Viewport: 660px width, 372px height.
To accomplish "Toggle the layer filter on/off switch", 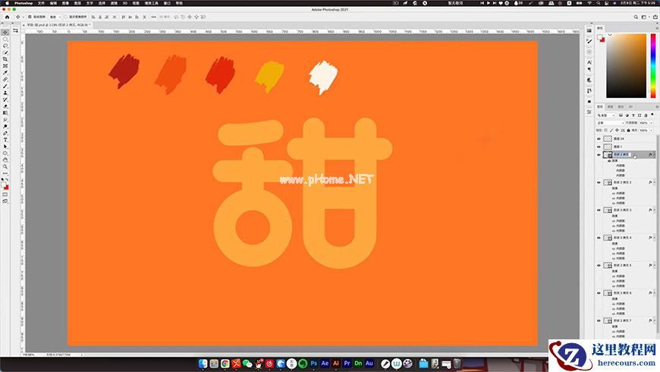I will 653,115.
